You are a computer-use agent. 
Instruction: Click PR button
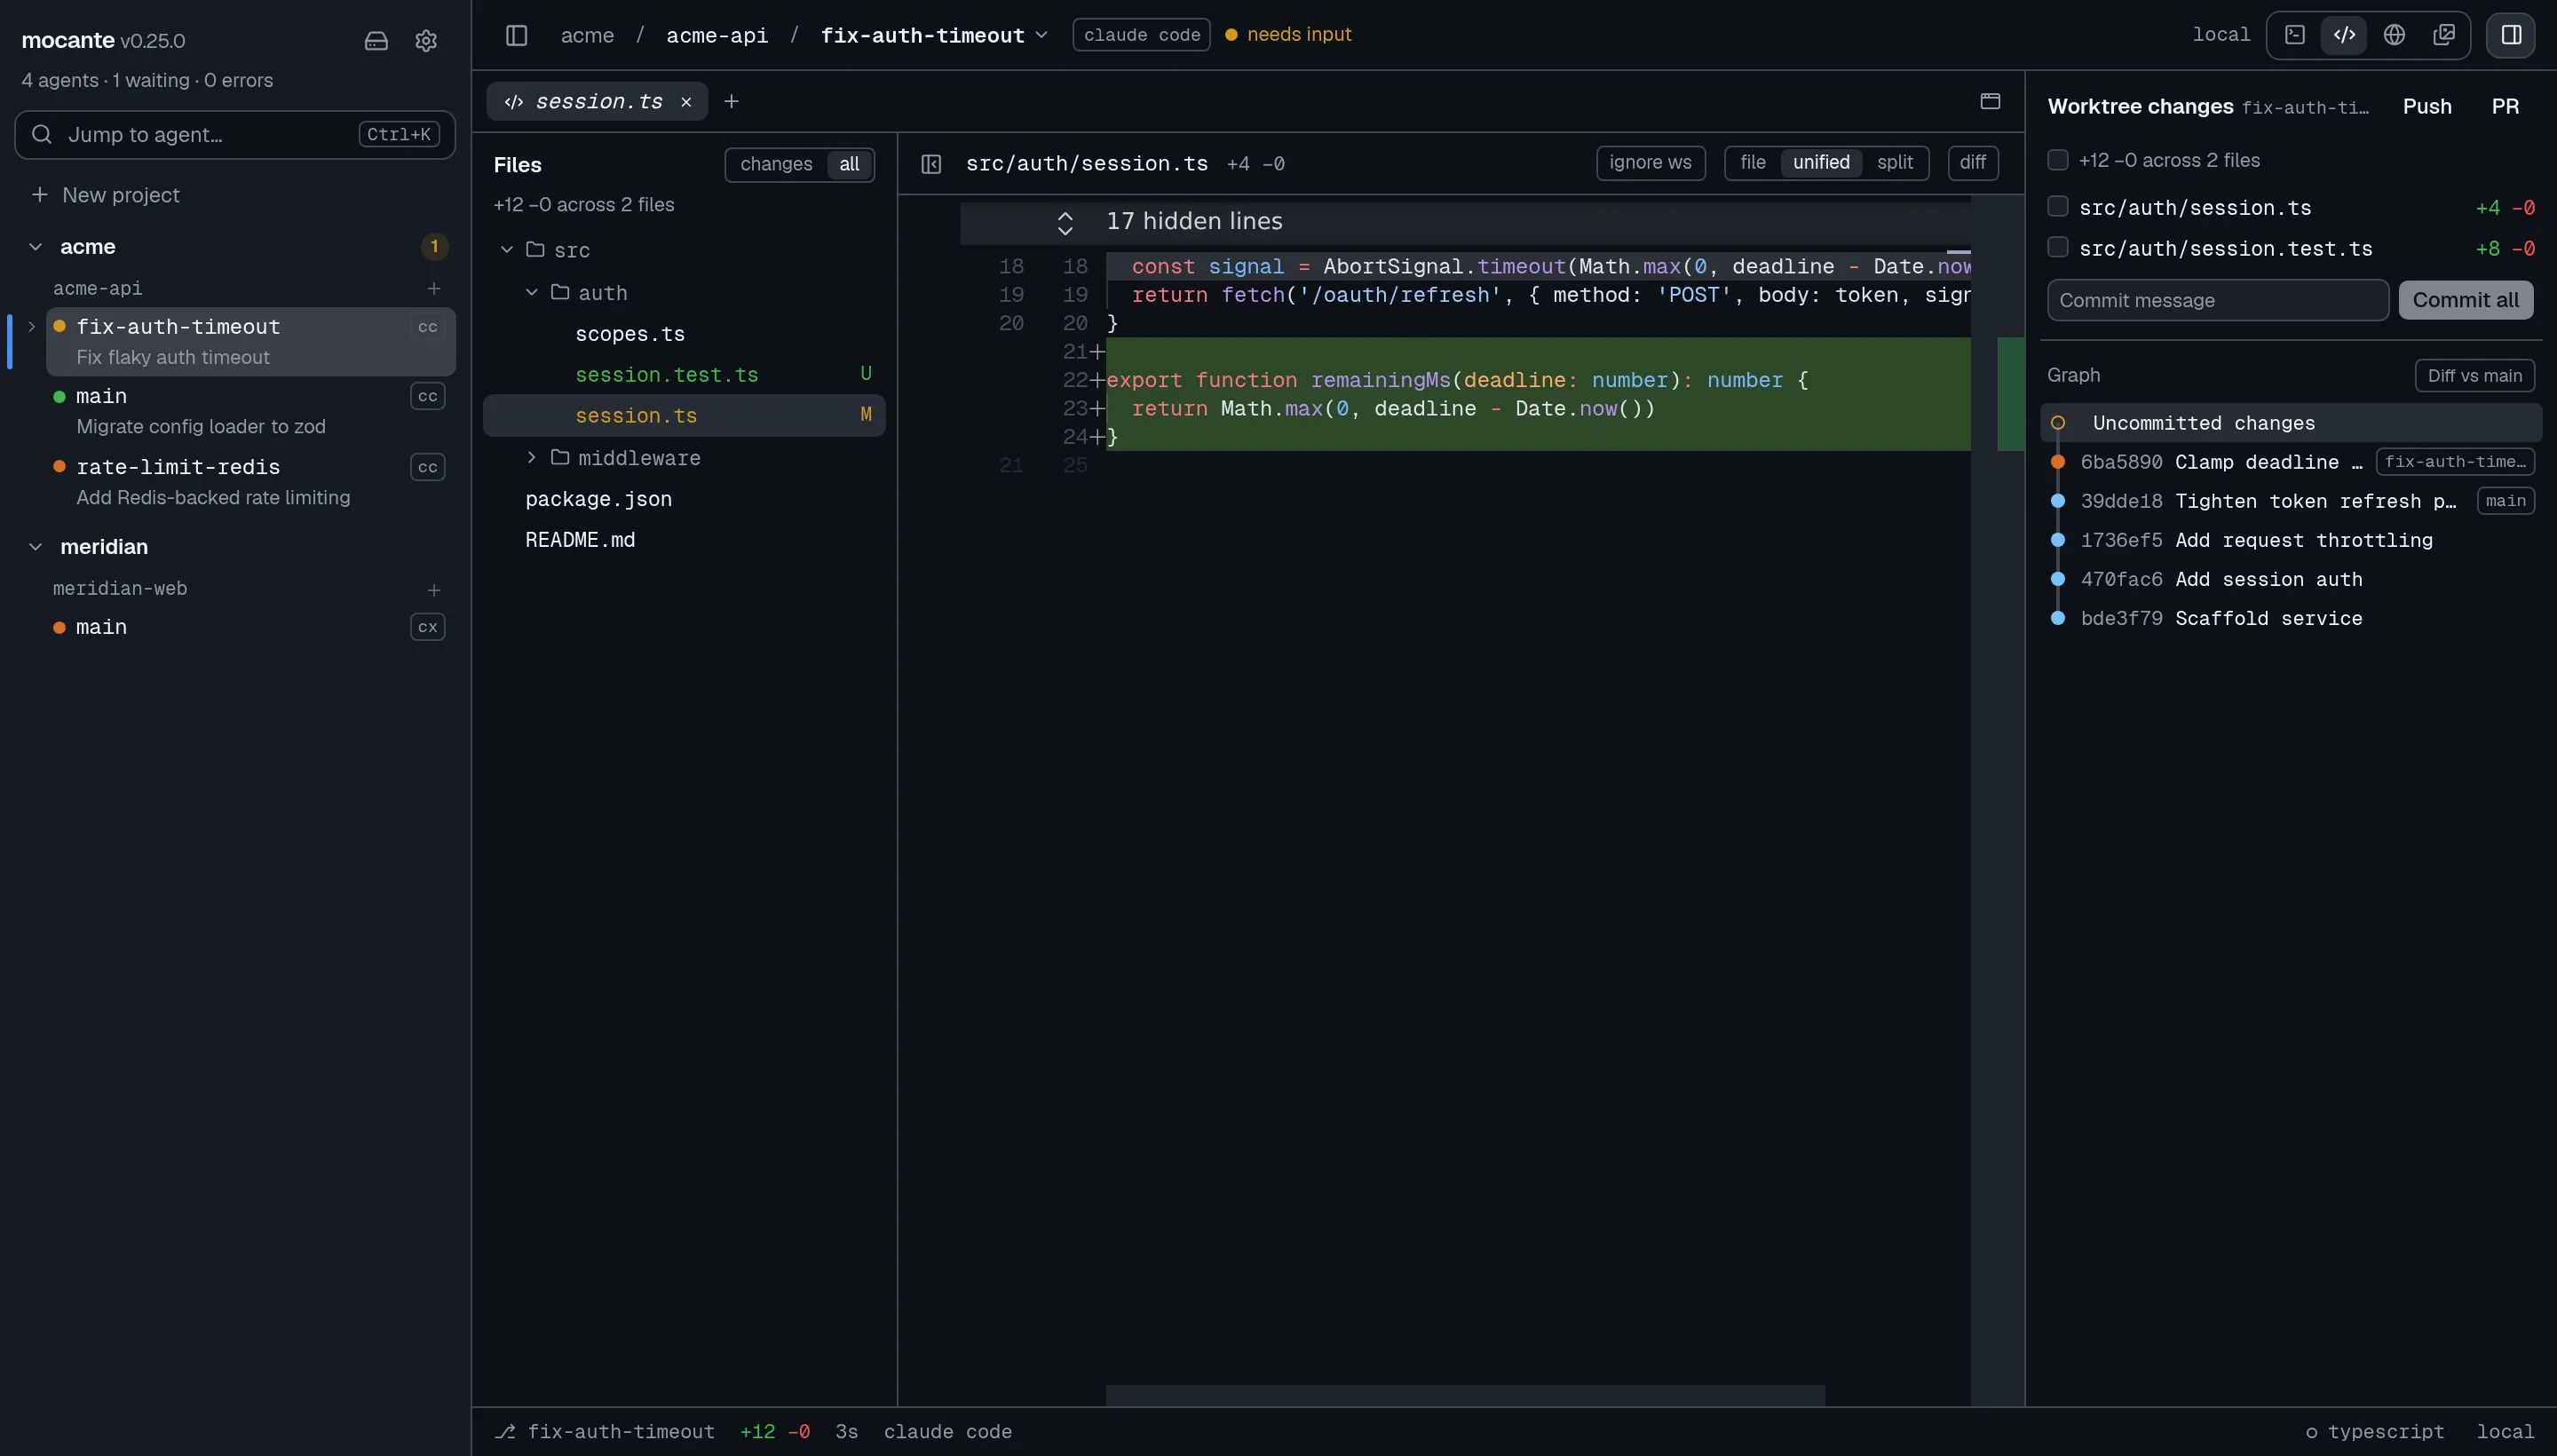click(2505, 106)
